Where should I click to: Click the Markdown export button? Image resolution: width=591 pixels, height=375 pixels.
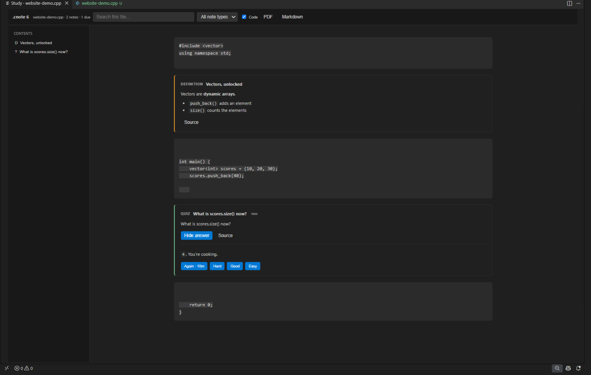click(x=292, y=17)
